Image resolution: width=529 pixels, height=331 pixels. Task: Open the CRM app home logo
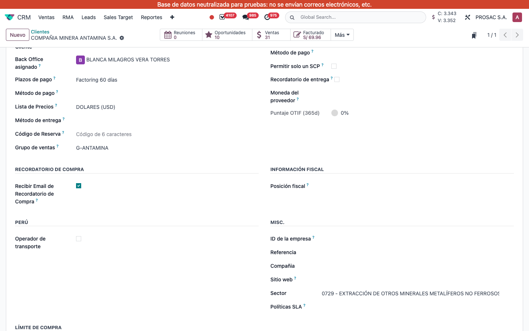click(x=10, y=17)
